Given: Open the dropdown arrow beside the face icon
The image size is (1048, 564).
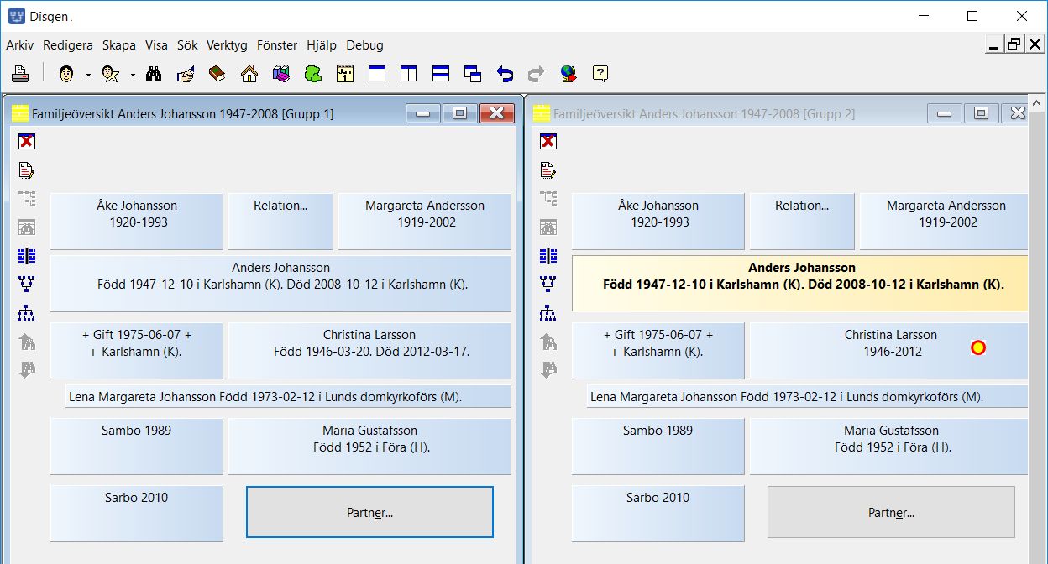Looking at the screenshot, I should point(87,75).
